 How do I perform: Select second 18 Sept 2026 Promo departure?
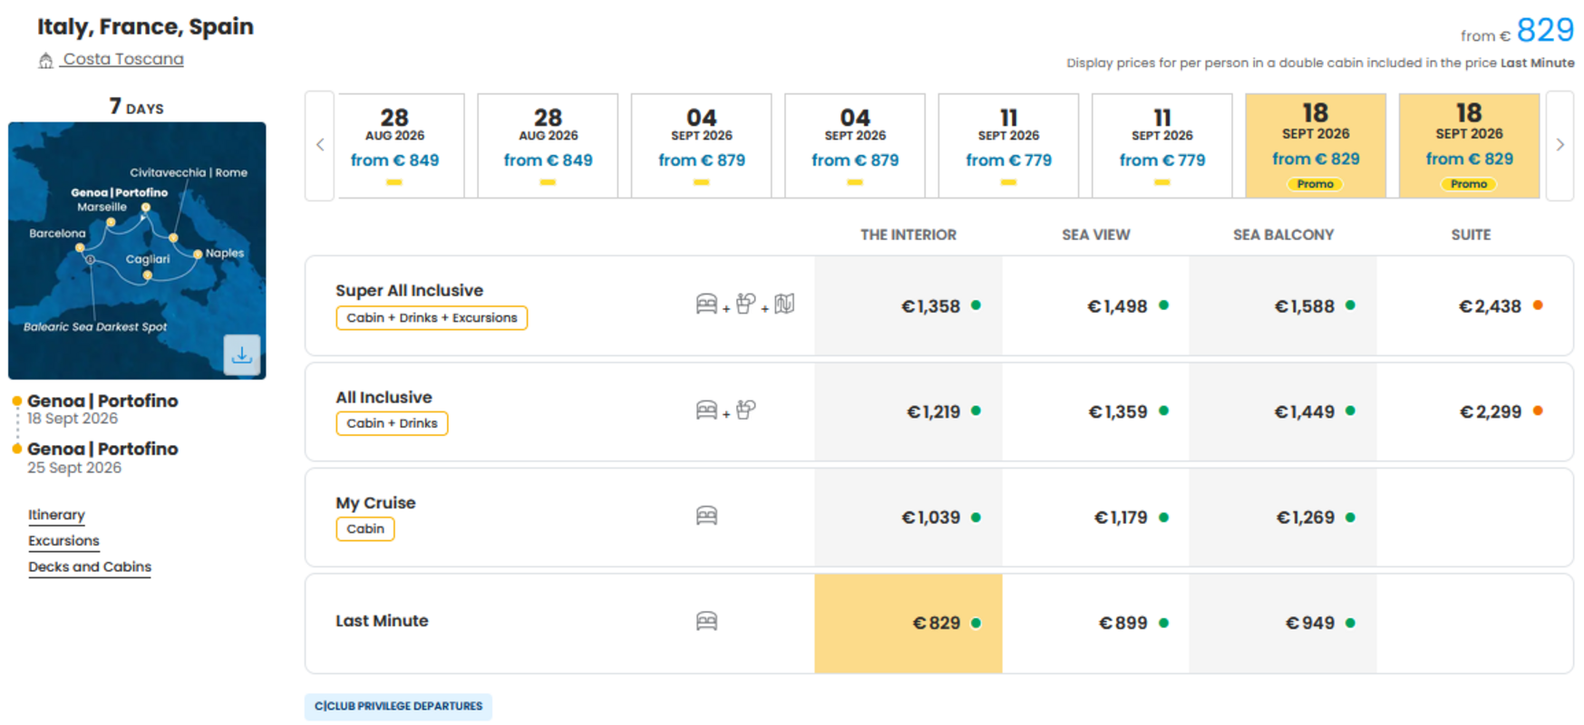click(1469, 145)
